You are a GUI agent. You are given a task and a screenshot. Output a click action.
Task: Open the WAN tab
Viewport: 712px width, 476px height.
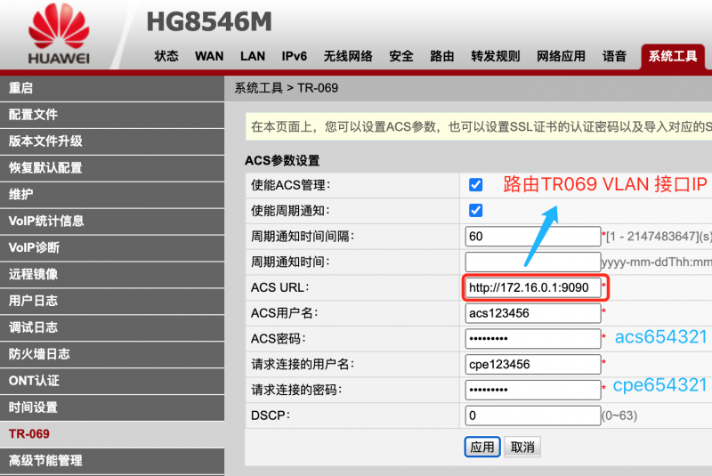point(209,56)
